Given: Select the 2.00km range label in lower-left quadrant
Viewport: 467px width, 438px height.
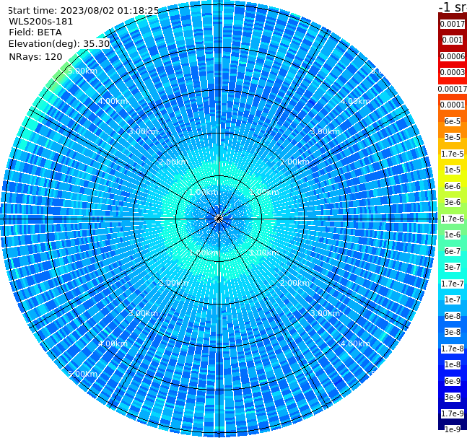Looking at the screenshot, I should pyautogui.click(x=173, y=283).
